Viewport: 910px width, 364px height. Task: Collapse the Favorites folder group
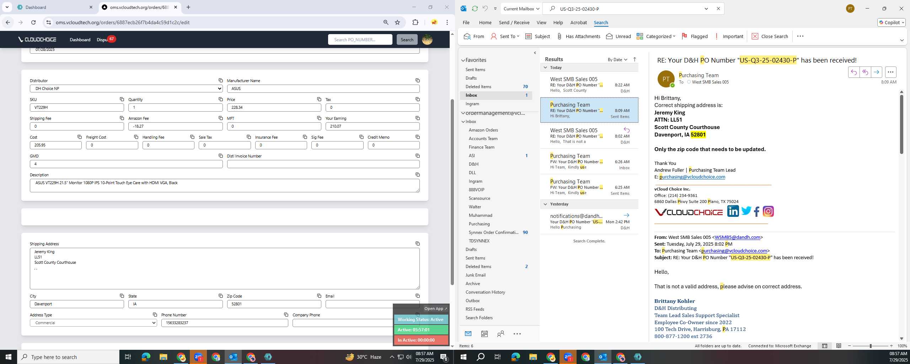click(463, 60)
